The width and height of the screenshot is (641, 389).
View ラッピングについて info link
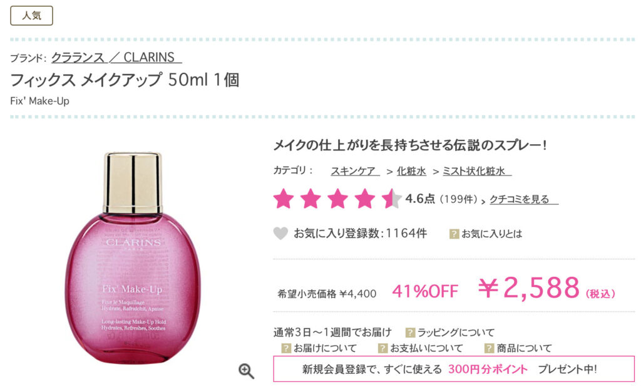(x=456, y=332)
